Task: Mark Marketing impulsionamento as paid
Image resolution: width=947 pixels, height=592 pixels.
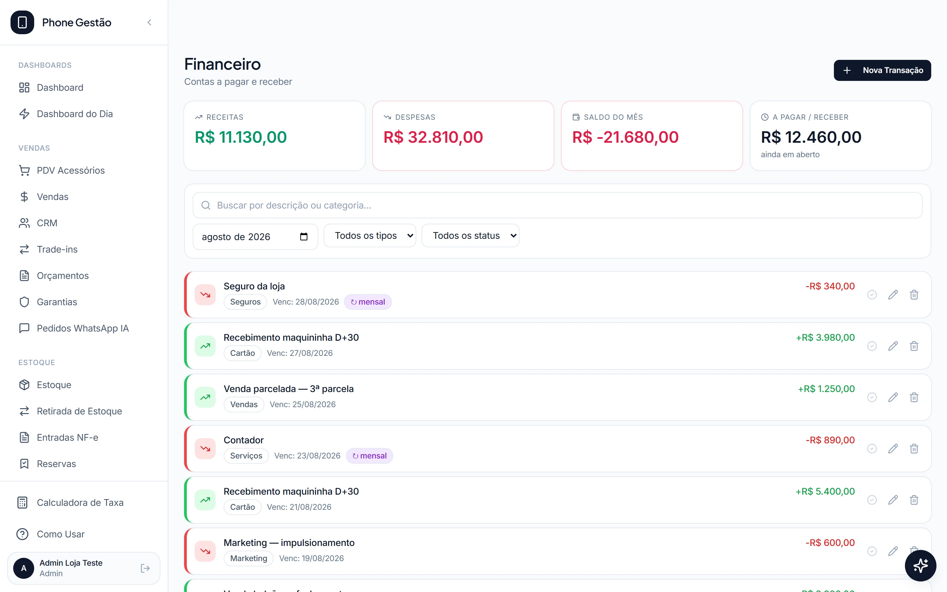Action: coord(872,551)
